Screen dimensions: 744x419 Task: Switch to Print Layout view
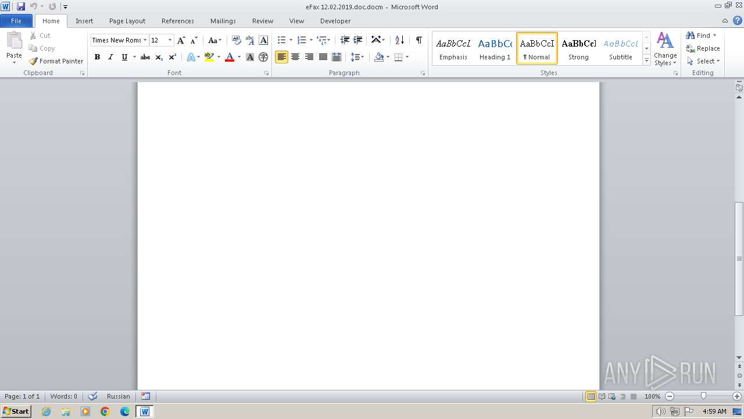point(591,396)
